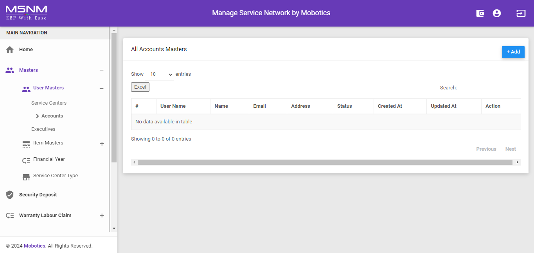Click the MSNM ERP logo
Screen dimensions: 534x253
tap(26, 13)
